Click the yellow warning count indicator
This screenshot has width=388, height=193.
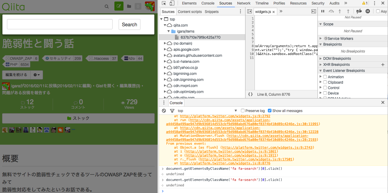(365, 3)
